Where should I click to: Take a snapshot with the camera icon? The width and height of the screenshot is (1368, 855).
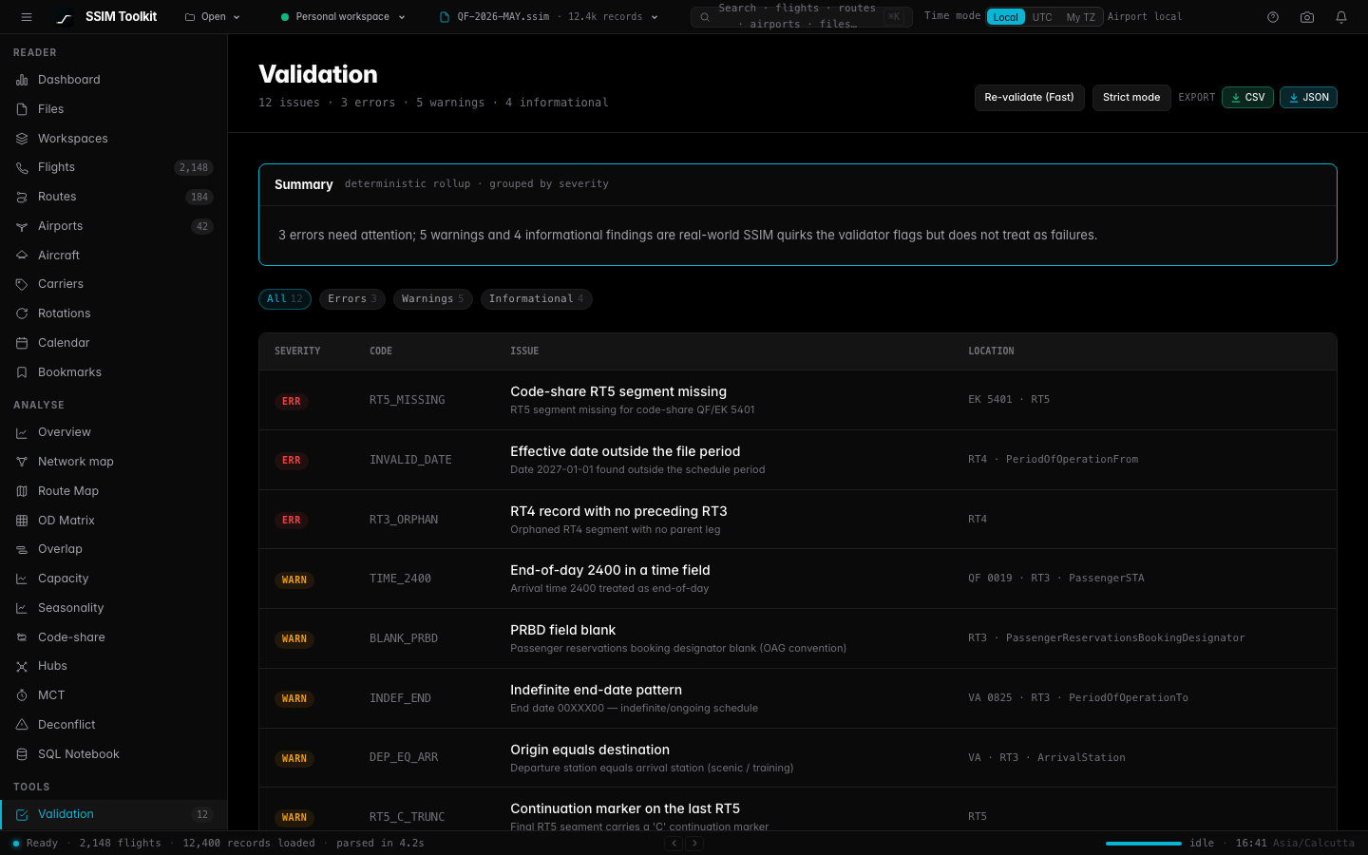1307,17
